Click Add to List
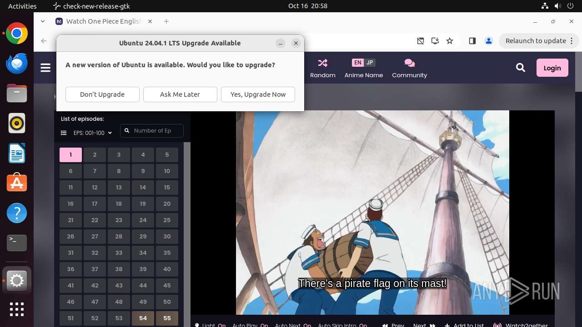Screen dimensions: 582x327 (x=464, y=325)
